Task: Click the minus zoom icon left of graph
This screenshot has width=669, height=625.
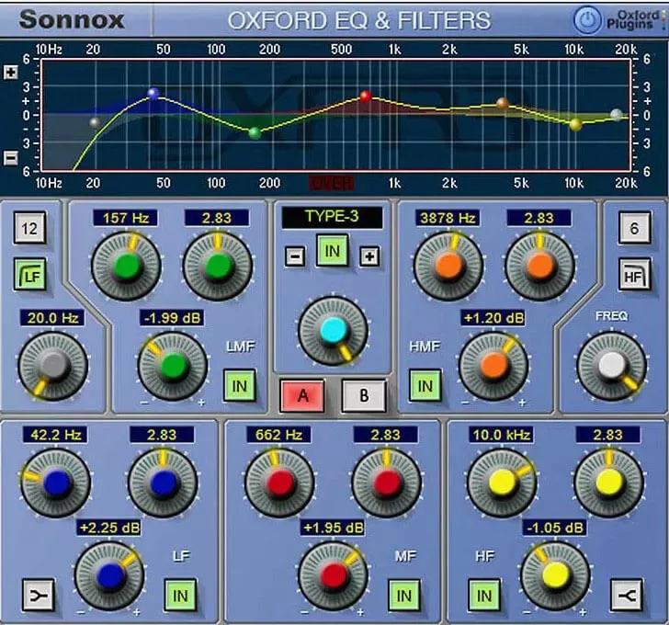Action: point(10,157)
